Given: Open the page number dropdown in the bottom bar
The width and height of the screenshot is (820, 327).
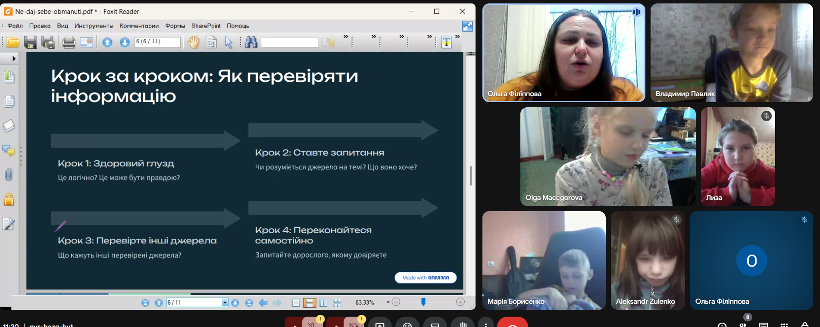Looking at the screenshot, I should point(225,302).
